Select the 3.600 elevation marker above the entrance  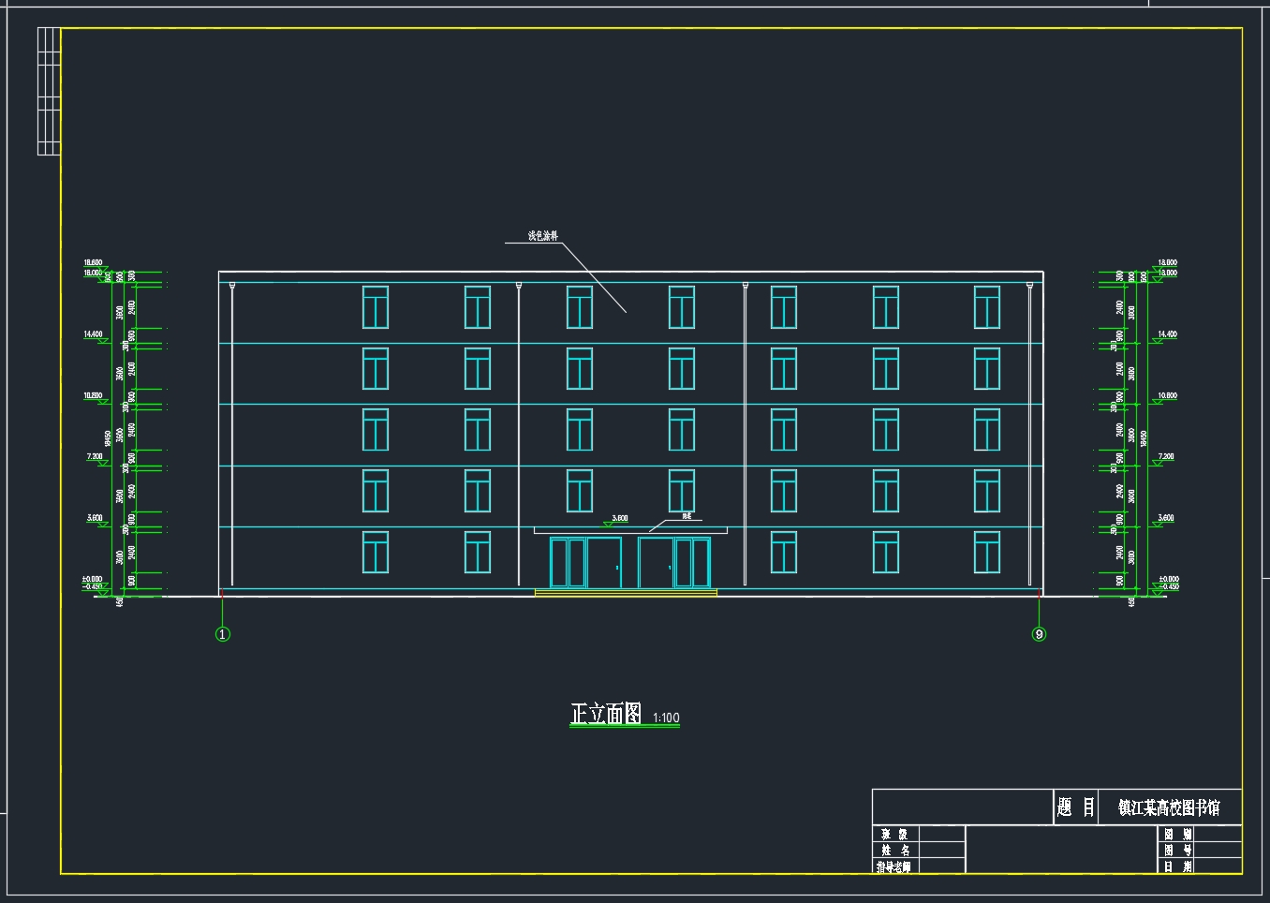pos(619,518)
